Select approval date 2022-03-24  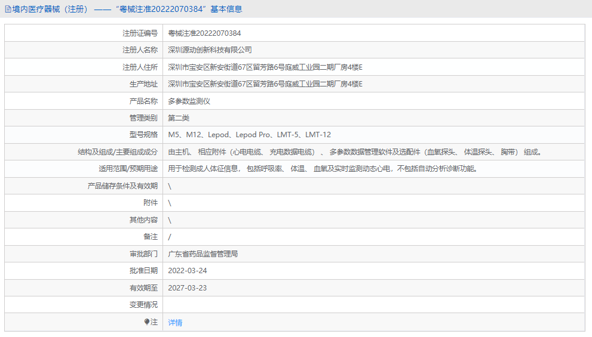click(187, 271)
